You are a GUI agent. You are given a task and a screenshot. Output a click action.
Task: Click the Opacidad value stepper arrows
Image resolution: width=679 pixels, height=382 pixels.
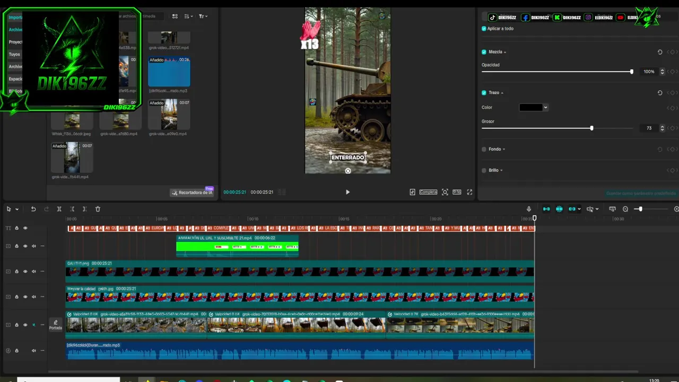click(662, 72)
